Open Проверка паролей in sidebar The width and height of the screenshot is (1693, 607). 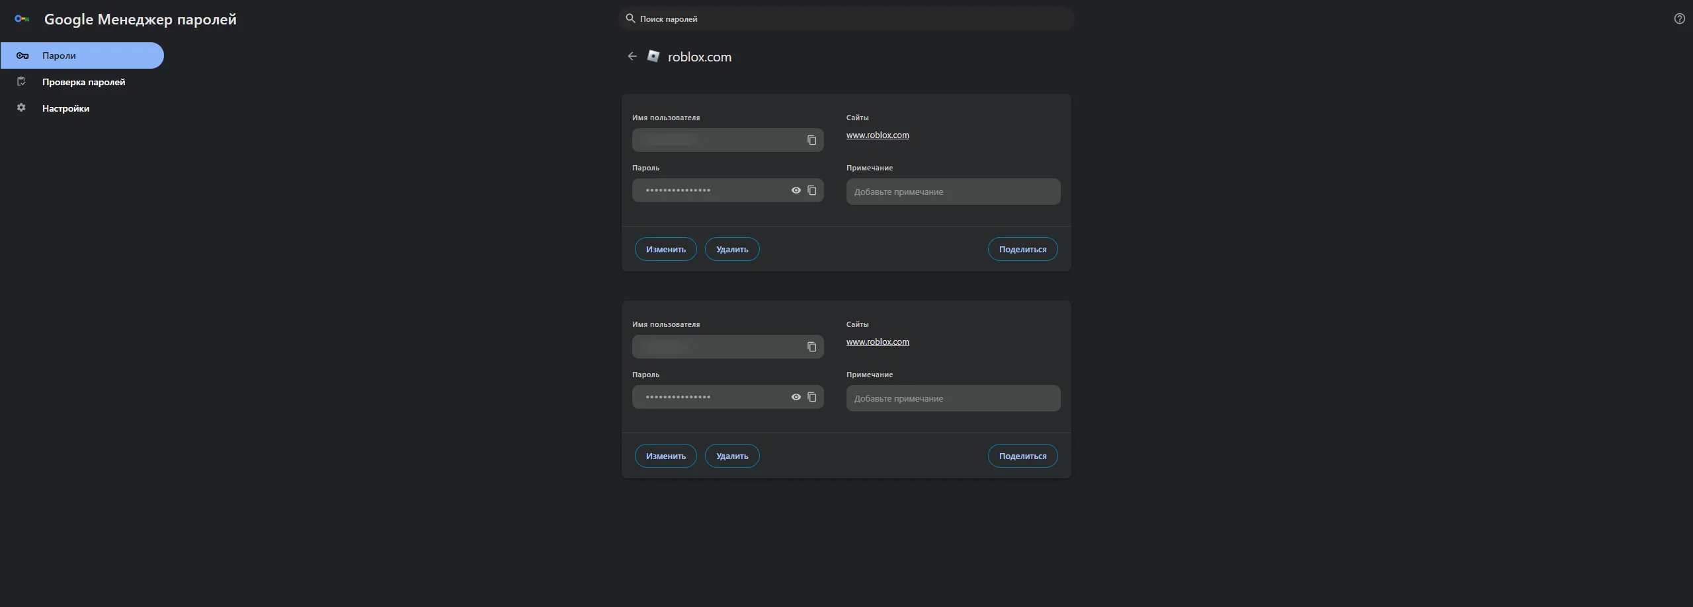[x=82, y=82]
